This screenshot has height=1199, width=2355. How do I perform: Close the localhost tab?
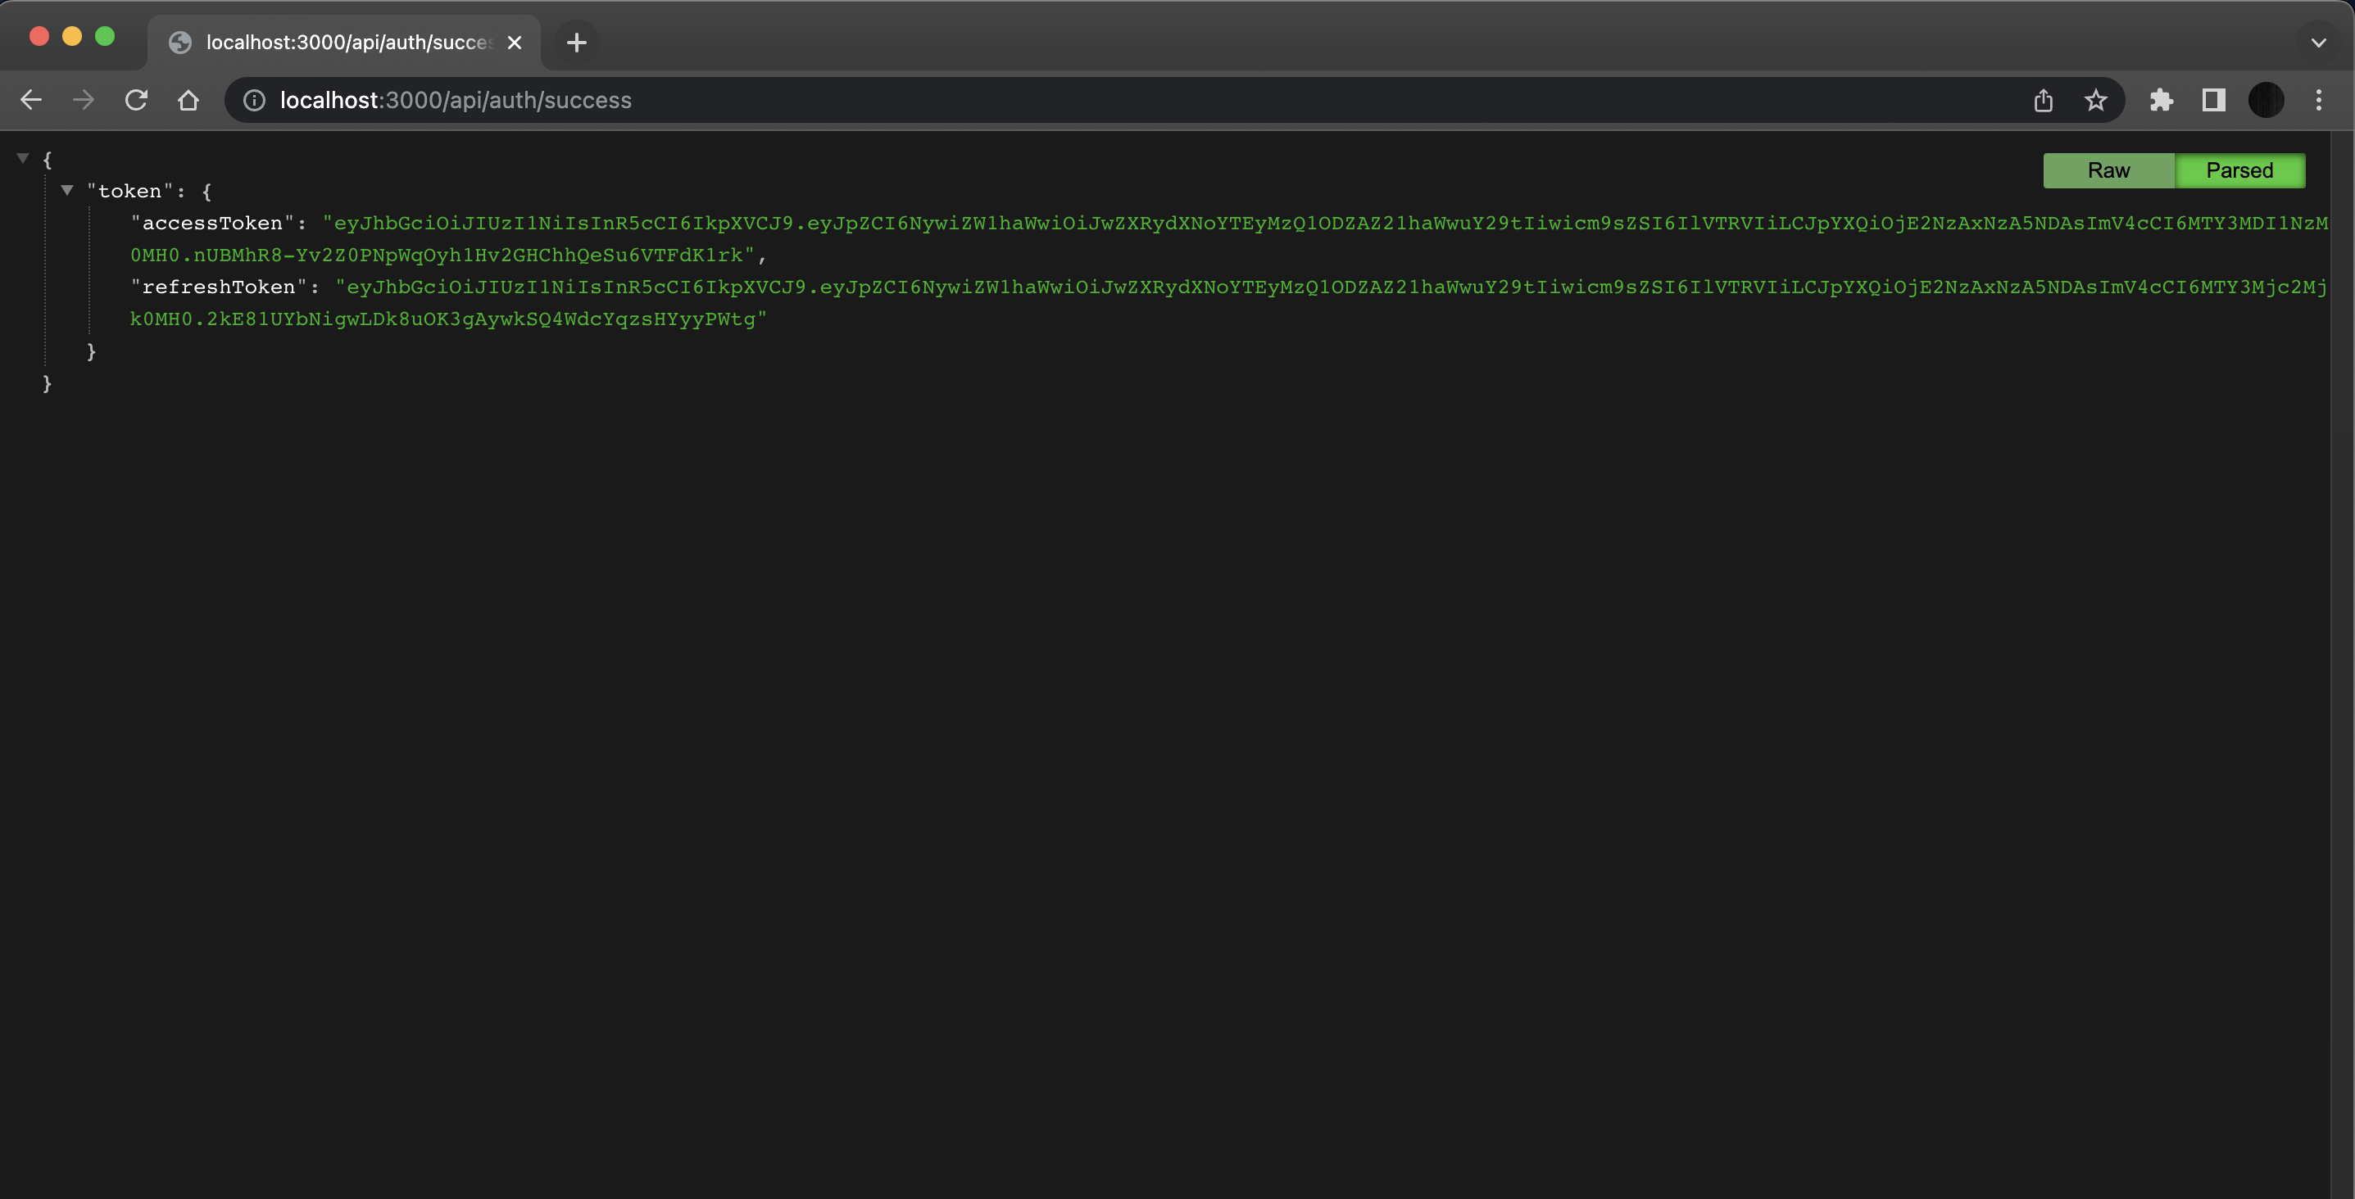(515, 42)
